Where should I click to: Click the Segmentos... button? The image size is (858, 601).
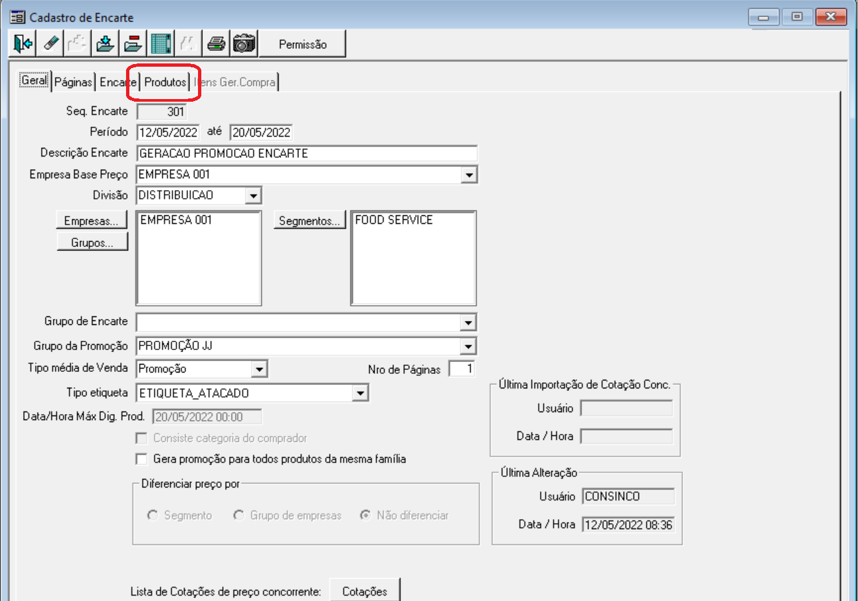tap(310, 221)
